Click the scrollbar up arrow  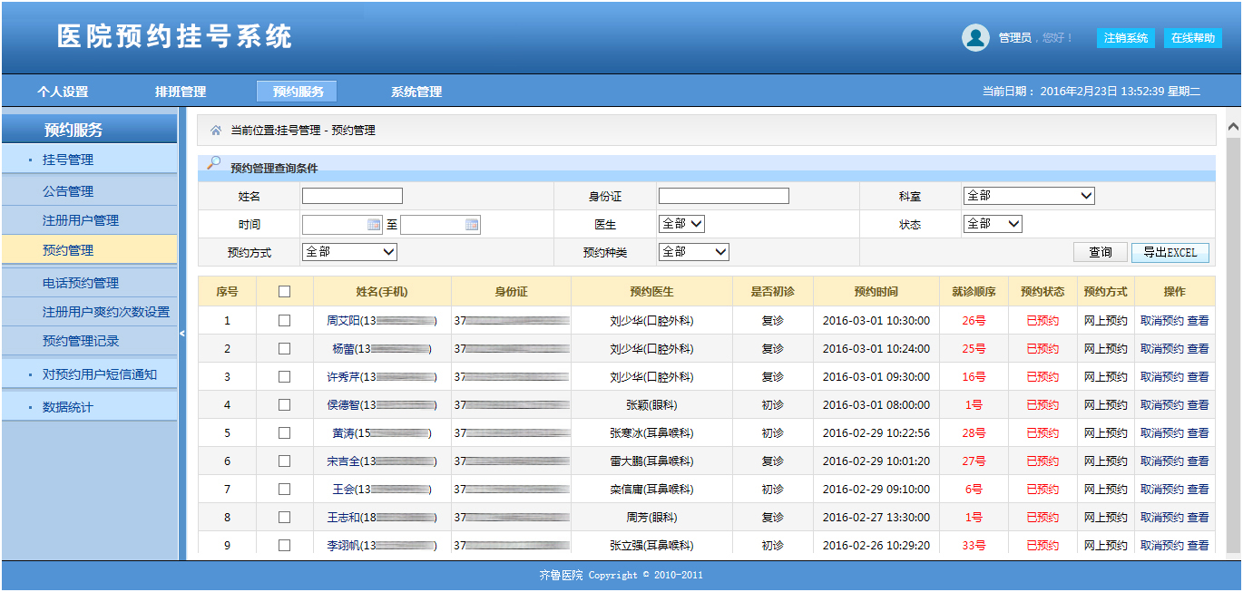[x=1233, y=126]
